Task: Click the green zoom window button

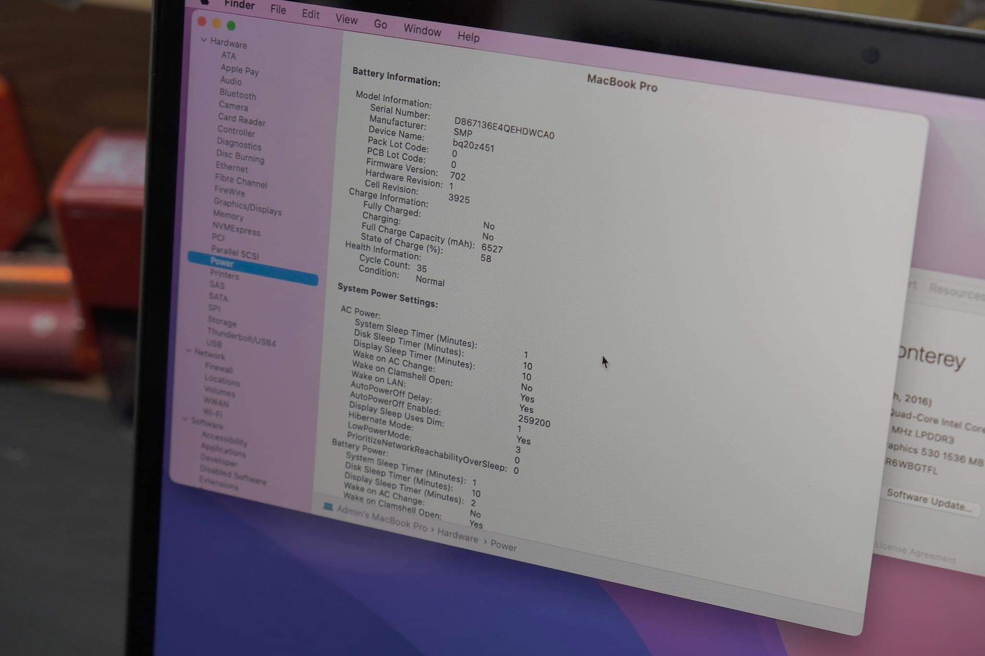Action: 231,26
